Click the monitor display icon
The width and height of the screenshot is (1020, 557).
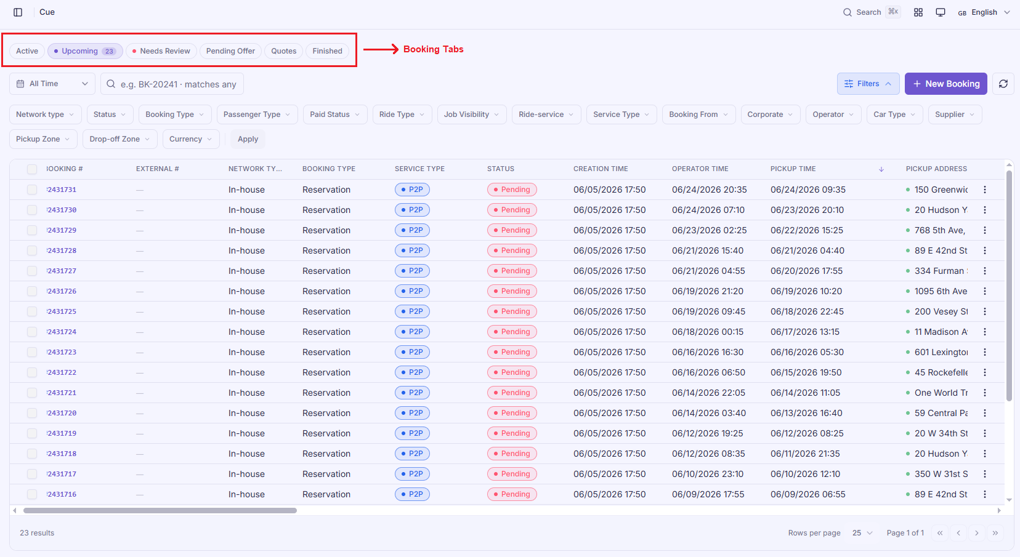click(941, 12)
